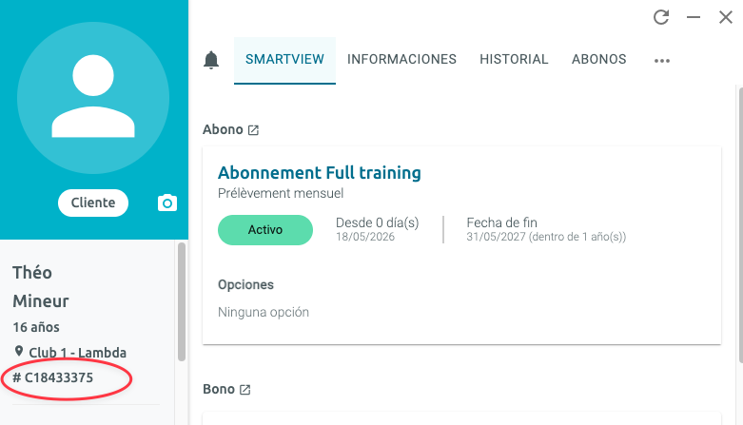The image size is (743, 425).
Task: Click the notification bell icon
Action: [x=211, y=60]
